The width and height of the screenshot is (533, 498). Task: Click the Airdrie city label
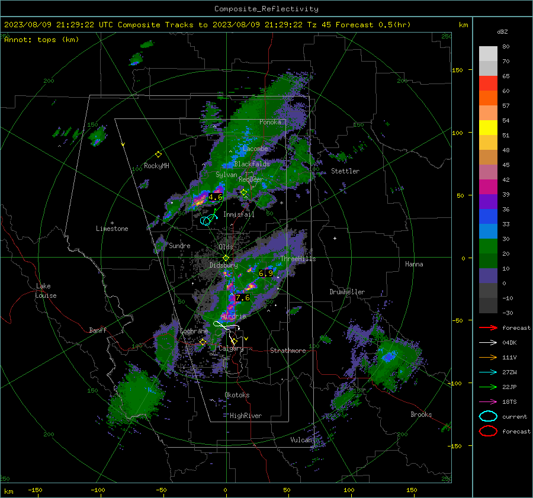coord(233,316)
